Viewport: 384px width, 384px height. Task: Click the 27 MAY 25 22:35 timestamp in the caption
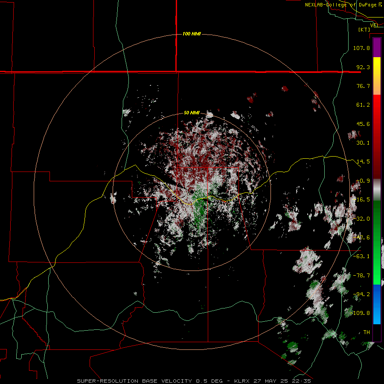(x=282, y=381)
